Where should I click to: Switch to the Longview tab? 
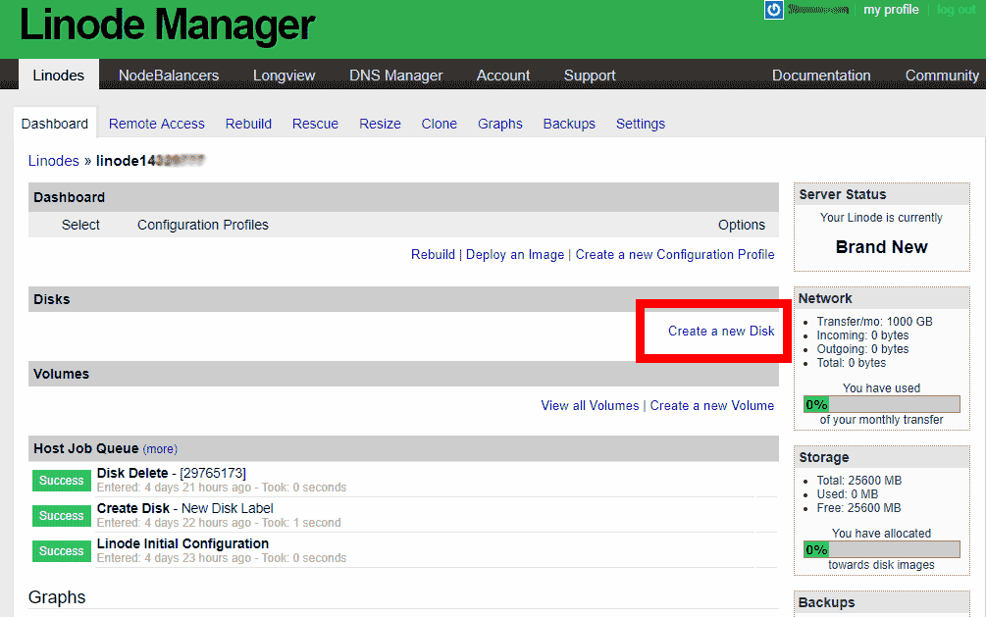pyautogui.click(x=285, y=75)
